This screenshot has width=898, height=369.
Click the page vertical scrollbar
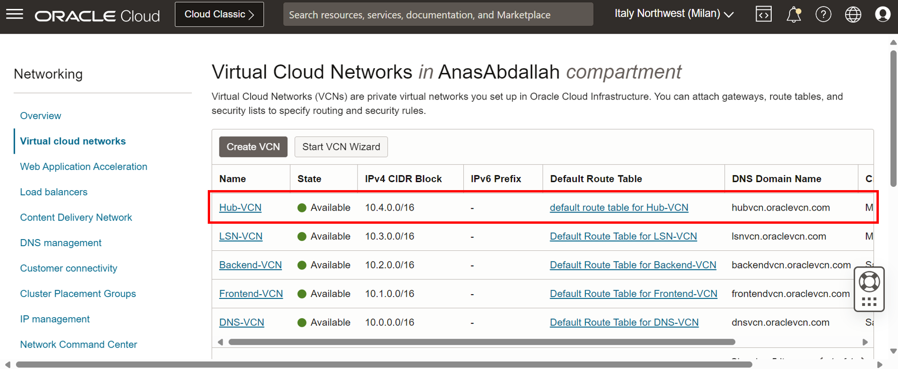pos(893,118)
